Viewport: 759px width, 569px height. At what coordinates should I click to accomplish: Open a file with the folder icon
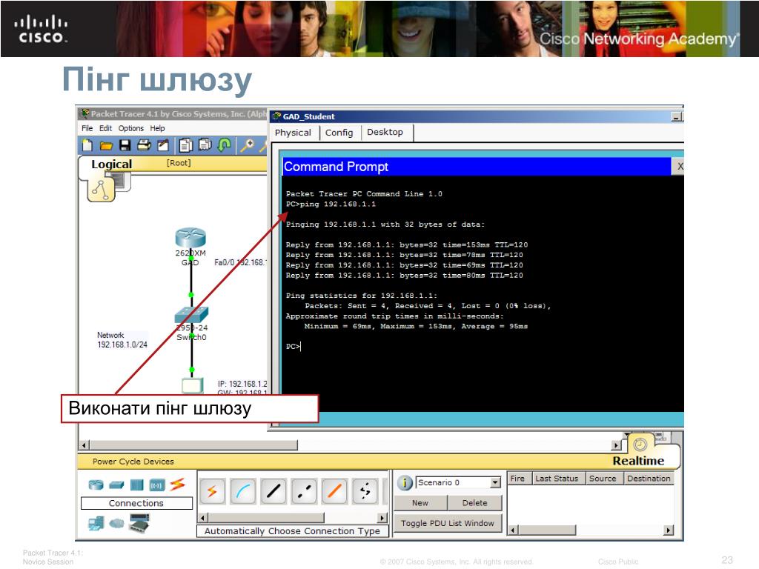(x=106, y=145)
